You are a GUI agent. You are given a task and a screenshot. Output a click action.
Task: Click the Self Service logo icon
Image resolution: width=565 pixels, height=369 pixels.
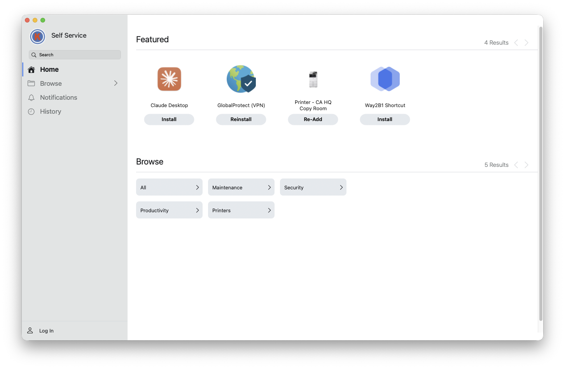(x=38, y=37)
